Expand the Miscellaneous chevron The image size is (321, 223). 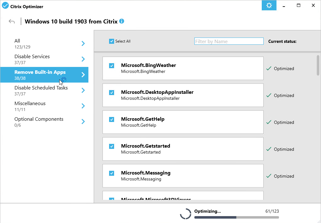83,106
